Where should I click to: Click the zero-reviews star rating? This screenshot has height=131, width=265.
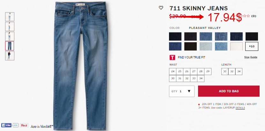tap(244, 16)
